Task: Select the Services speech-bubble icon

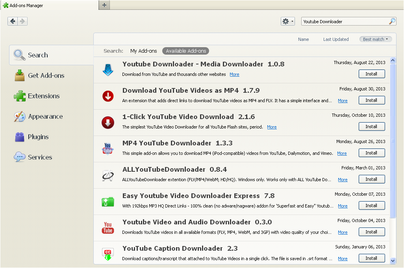Action: click(x=20, y=157)
